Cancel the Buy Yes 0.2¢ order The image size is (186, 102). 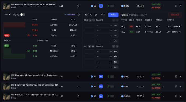[180, 32]
